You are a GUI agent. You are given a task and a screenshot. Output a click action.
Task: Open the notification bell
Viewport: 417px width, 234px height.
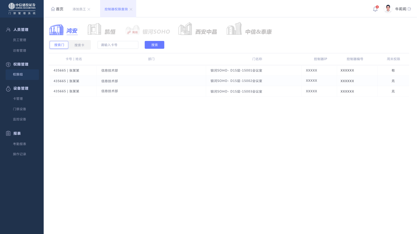coord(375,9)
